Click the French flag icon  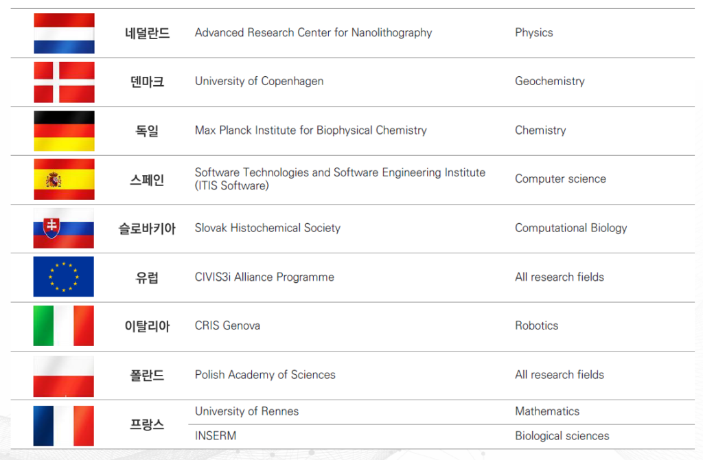click(64, 426)
